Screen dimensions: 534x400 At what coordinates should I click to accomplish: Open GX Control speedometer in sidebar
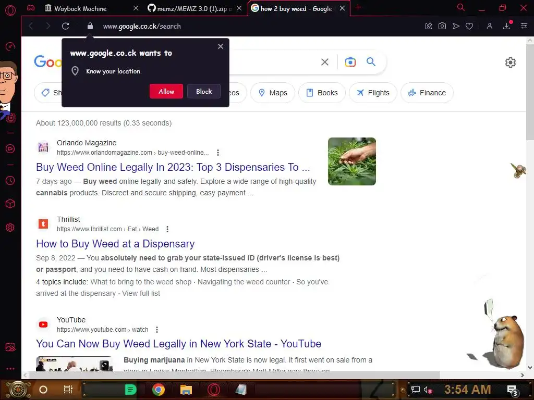tap(10, 46)
